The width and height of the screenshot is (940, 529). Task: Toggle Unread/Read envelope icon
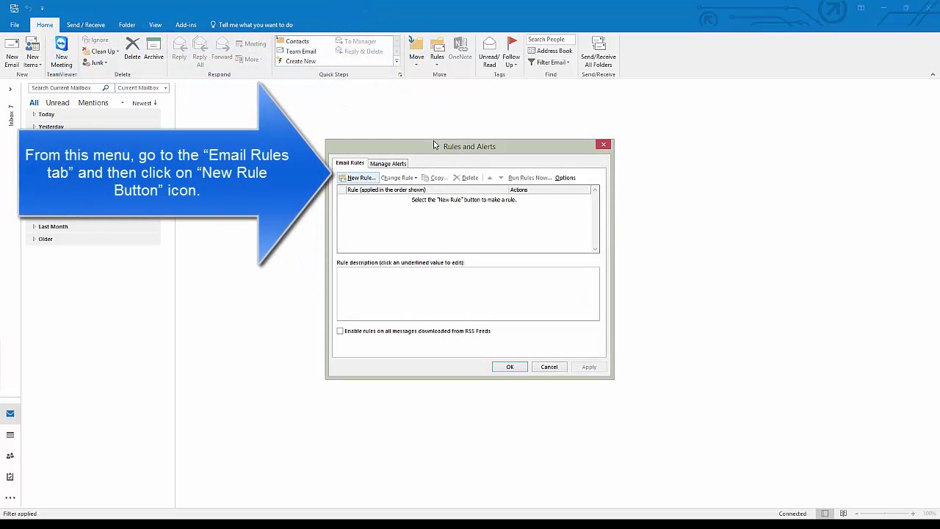click(489, 52)
